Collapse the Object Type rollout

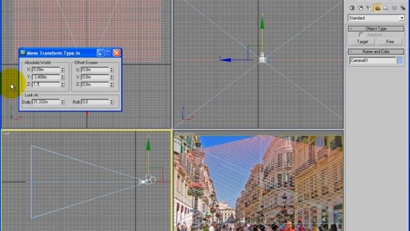[376, 28]
